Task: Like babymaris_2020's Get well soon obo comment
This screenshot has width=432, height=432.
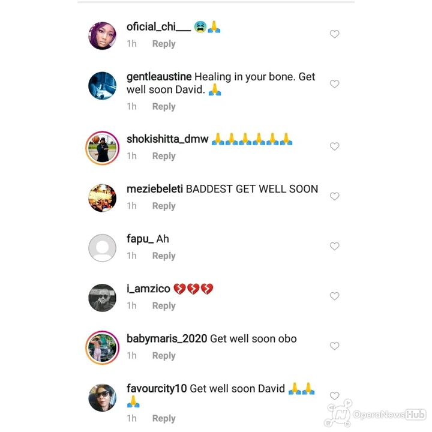Action: pyautogui.click(x=334, y=346)
